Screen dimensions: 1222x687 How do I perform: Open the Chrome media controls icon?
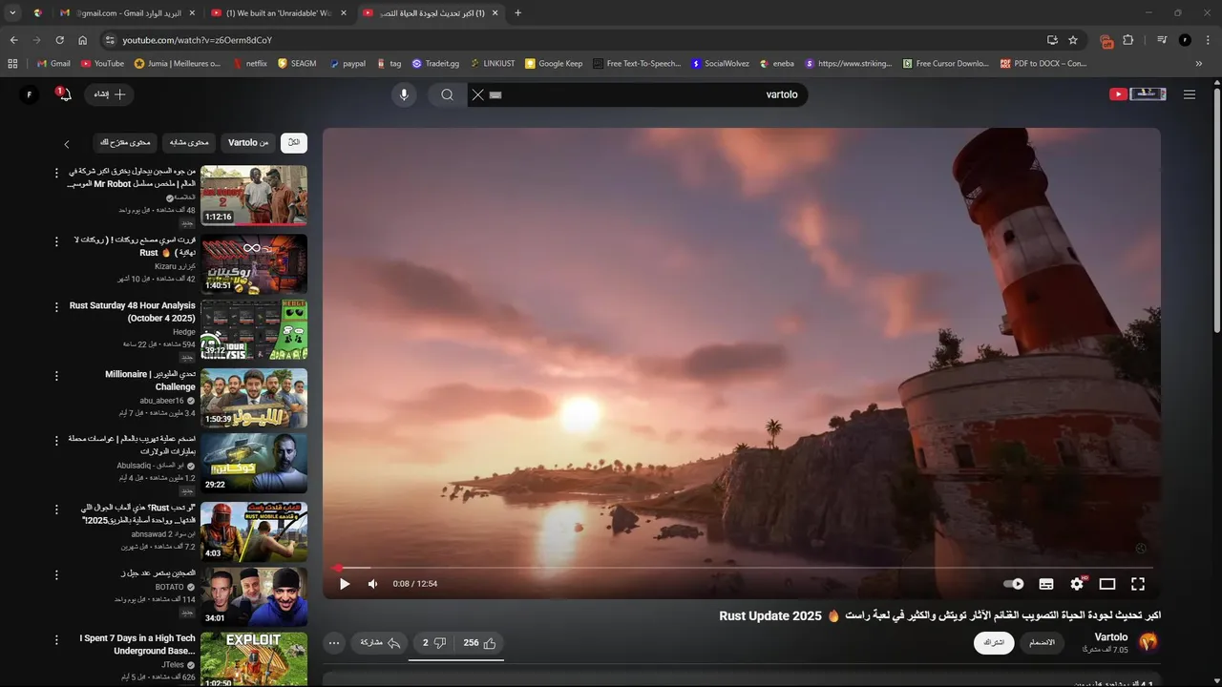click(1162, 40)
